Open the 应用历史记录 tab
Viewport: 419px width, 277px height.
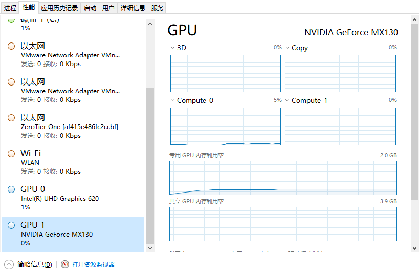coord(59,8)
